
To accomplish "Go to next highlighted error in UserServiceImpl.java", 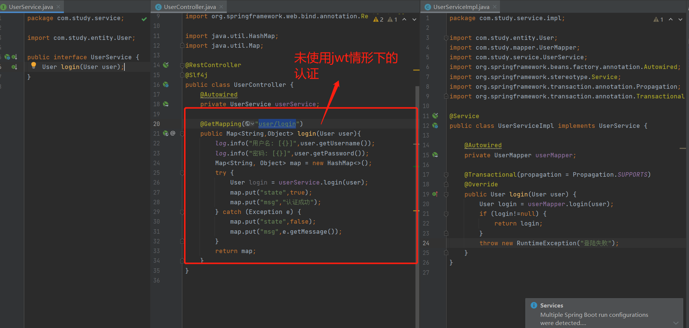I will pos(680,19).
